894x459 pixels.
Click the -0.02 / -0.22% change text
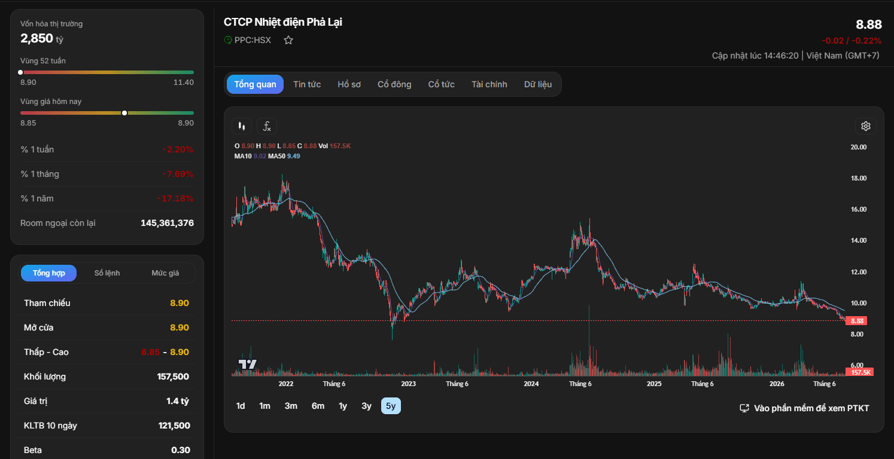pos(852,41)
